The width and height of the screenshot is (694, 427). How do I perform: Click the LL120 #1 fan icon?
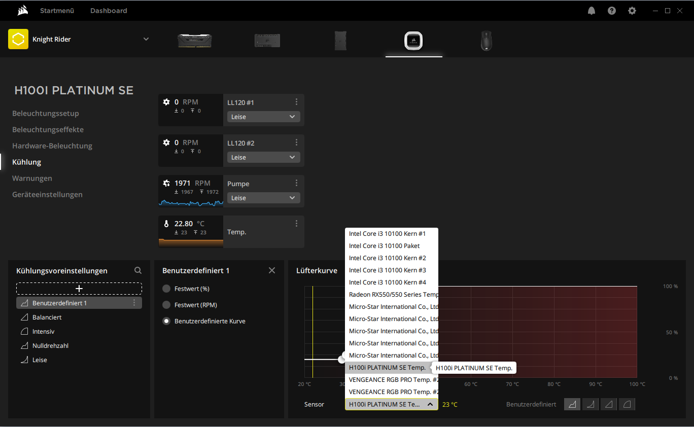[x=166, y=102]
